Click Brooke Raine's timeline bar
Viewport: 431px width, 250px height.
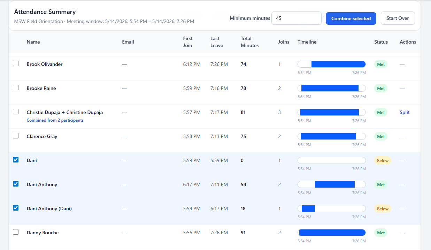[x=332, y=88]
